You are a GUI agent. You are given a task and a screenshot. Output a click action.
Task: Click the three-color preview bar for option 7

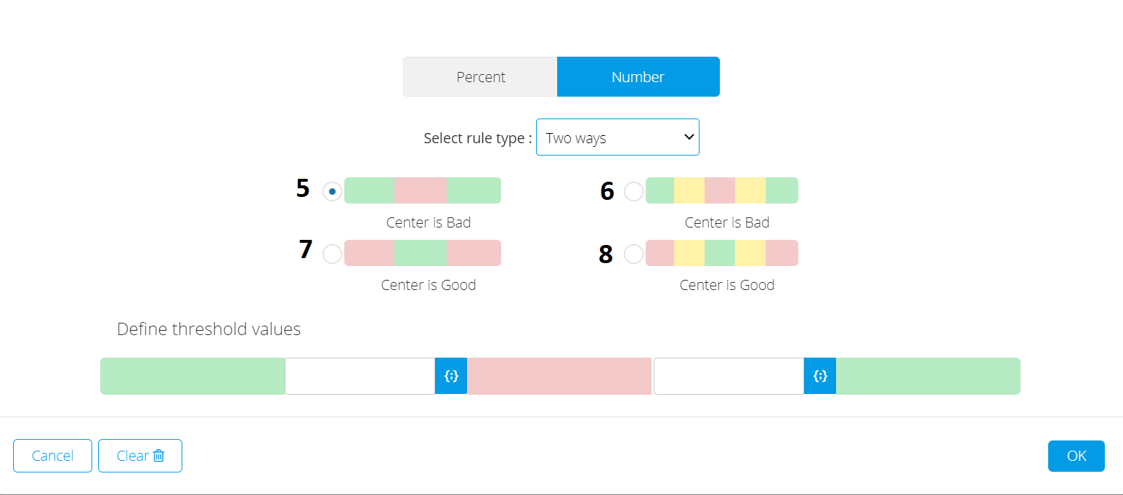(x=423, y=253)
